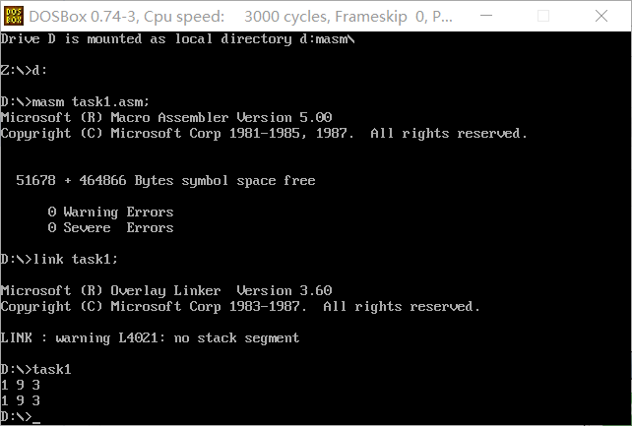Click the 'Z:\>d:' command line
Image resolution: width=632 pixels, height=426 pixels.
click(x=24, y=70)
